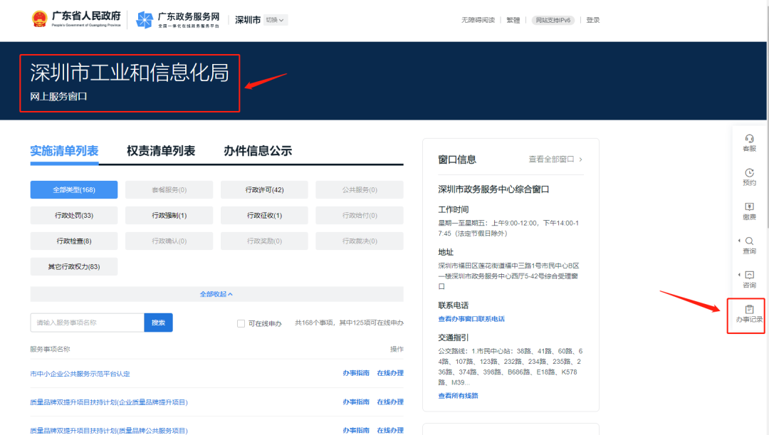Select 行政给付(0) filter
The image size is (769, 435).
[x=360, y=215]
